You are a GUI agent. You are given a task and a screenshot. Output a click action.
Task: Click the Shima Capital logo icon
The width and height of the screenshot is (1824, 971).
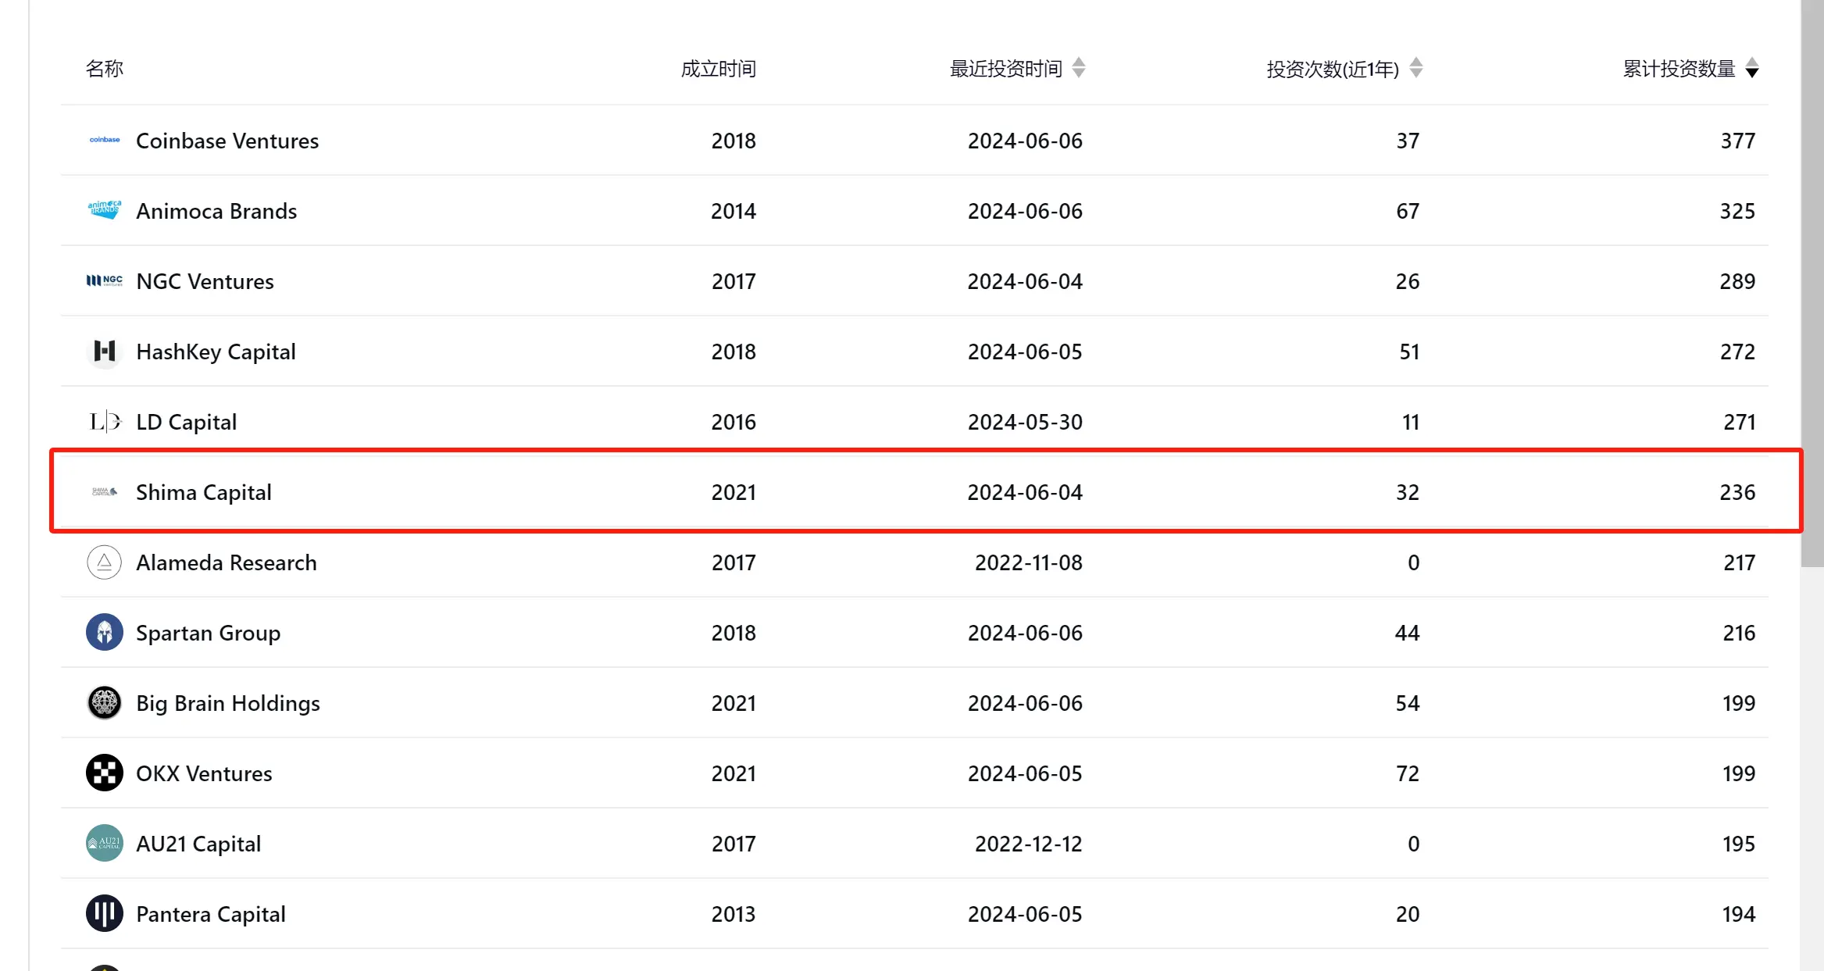(x=104, y=492)
